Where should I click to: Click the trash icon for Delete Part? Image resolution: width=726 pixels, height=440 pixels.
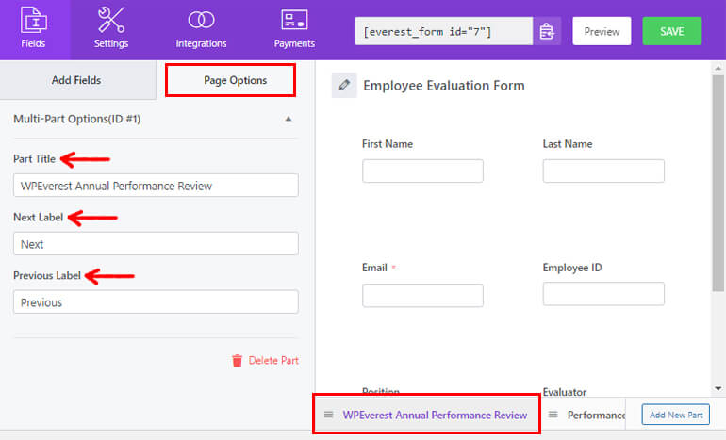coord(237,361)
